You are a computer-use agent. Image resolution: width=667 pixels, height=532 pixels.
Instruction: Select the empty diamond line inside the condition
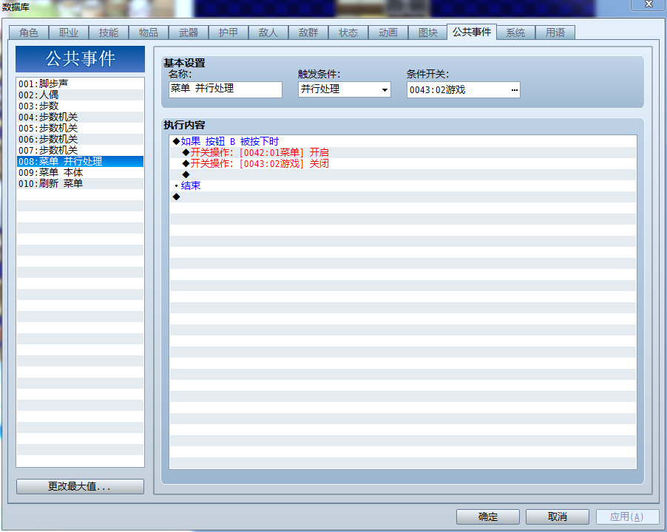click(403, 174)
